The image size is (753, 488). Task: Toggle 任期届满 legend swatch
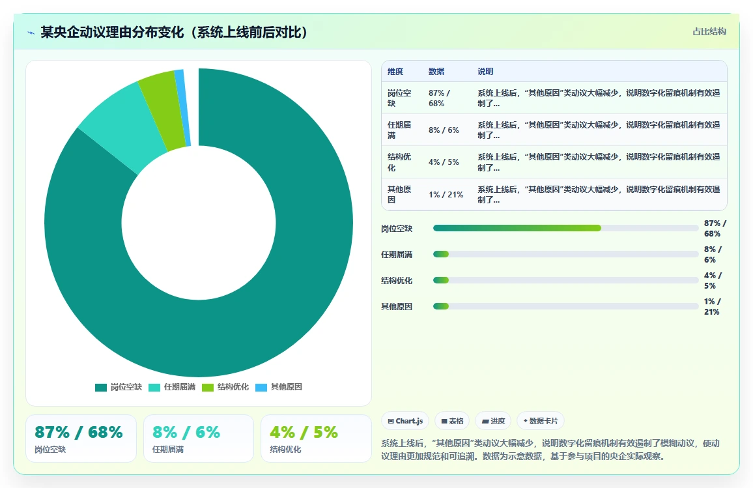[x=154, y=388]
